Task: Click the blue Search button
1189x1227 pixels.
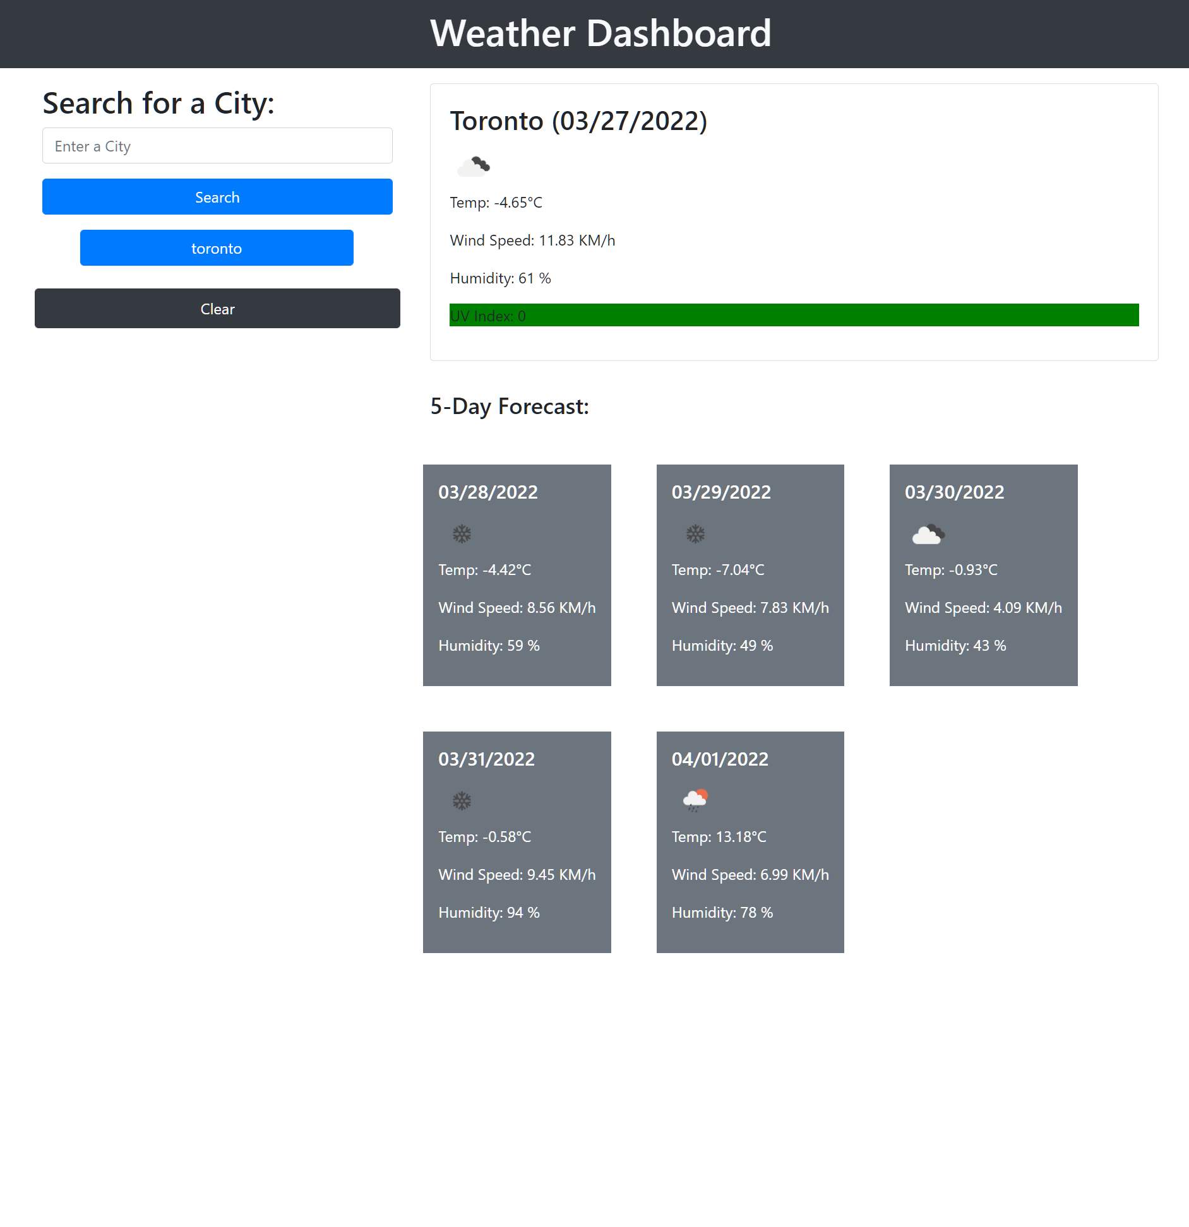Action: click(x=217, y=197)
